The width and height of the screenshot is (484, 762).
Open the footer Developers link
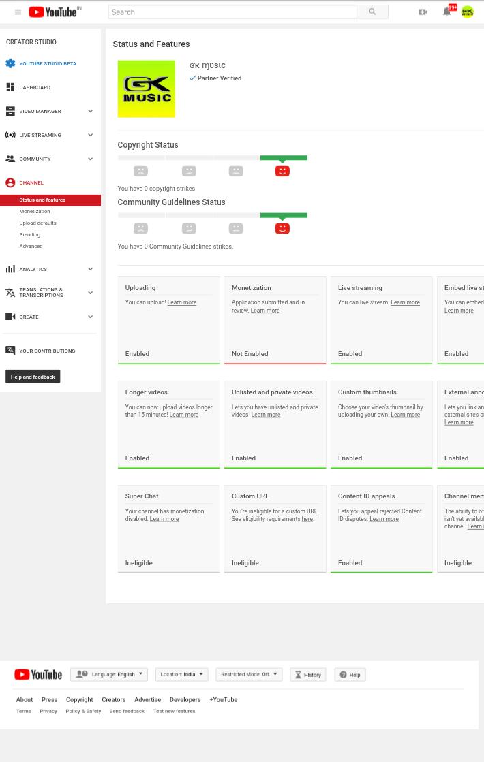click(x=185, y=700)
